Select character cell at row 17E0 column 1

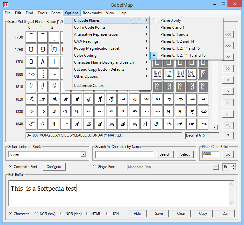coord(42,49)
